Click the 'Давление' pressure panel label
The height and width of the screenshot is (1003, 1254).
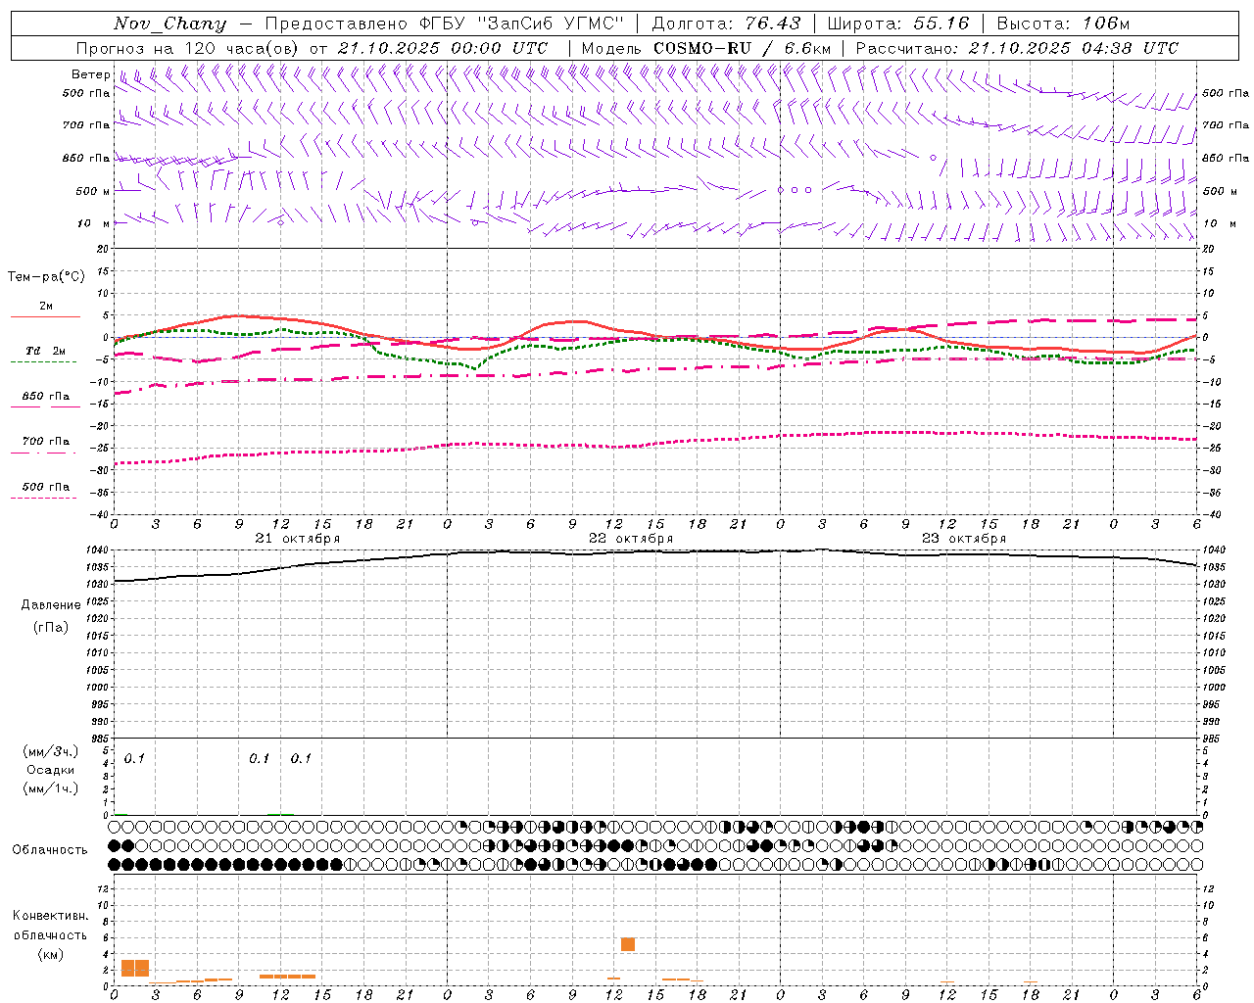(x=50, y=605)
